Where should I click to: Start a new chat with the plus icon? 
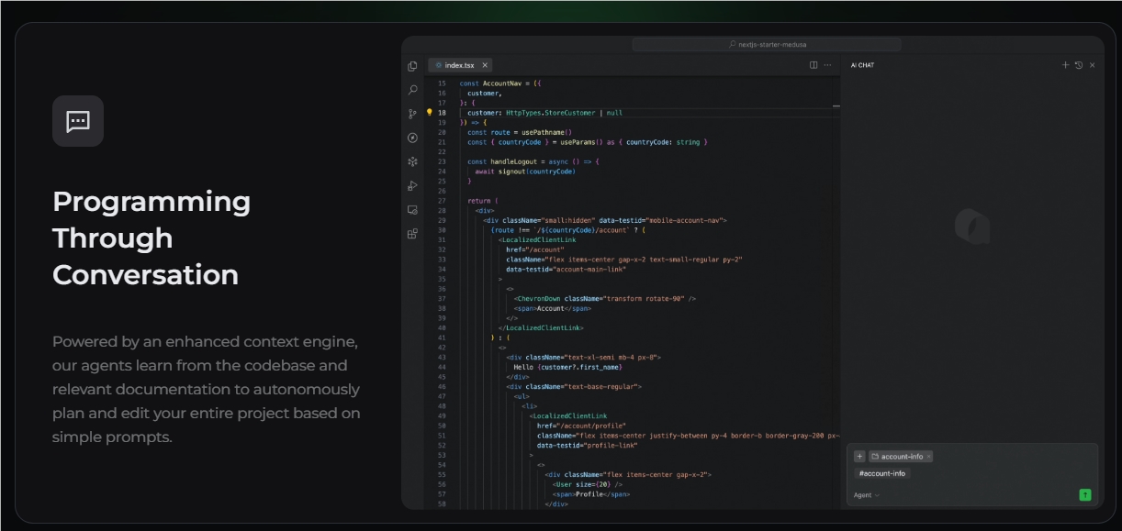[x=1065, y=64]
